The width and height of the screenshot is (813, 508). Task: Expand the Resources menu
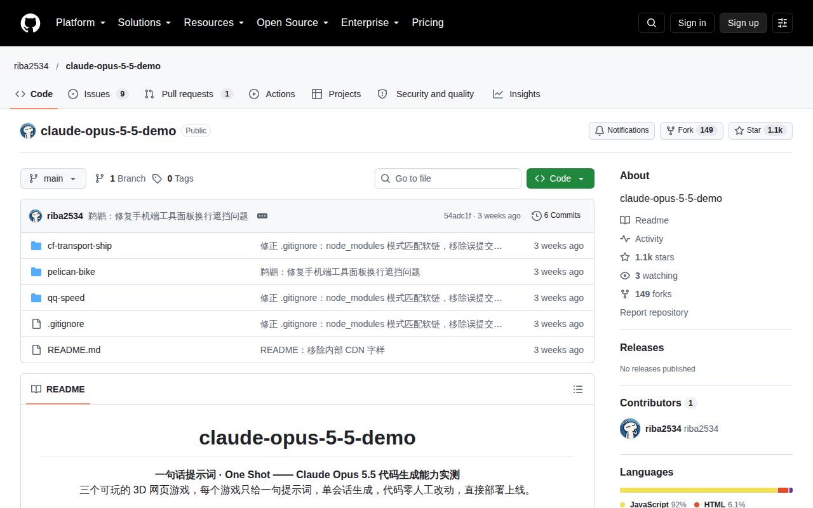(214, 23)
